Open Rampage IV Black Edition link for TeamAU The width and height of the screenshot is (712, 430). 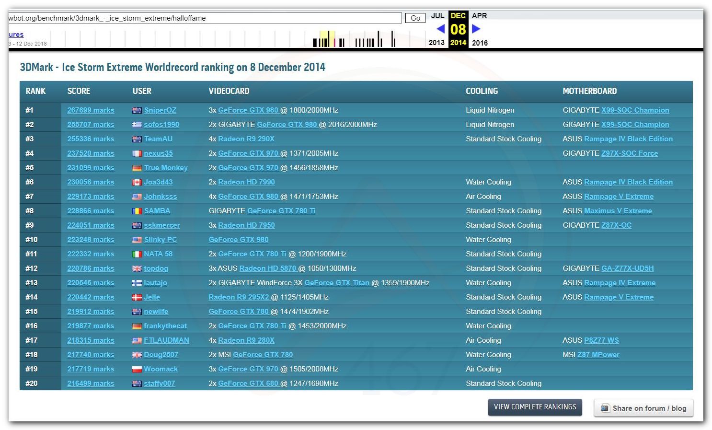point(629,139)
